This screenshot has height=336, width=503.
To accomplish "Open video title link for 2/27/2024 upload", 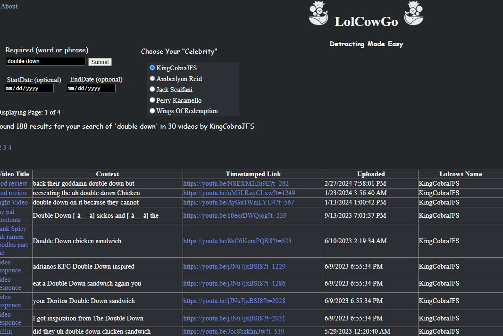I will tap(14, 183).
